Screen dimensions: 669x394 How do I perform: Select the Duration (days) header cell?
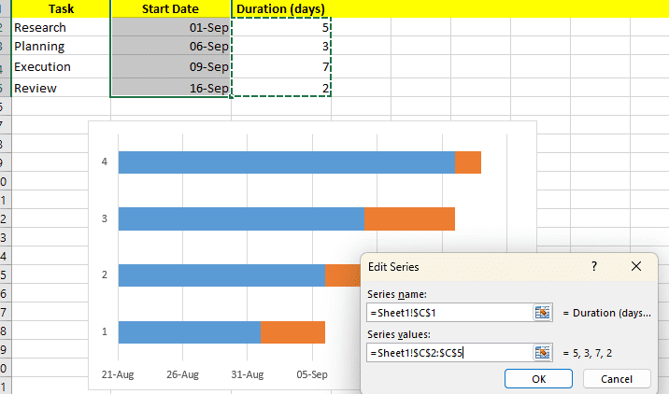point(280,8)
